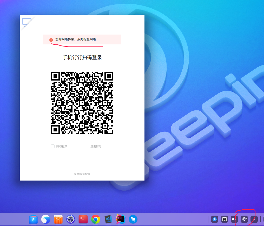Click the network error warning banner
The image size is (264, 226).
coord(82,39)
